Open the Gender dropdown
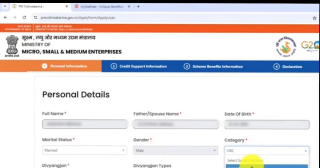This screenshot has height=168, width=320. (x=176, y=151)
